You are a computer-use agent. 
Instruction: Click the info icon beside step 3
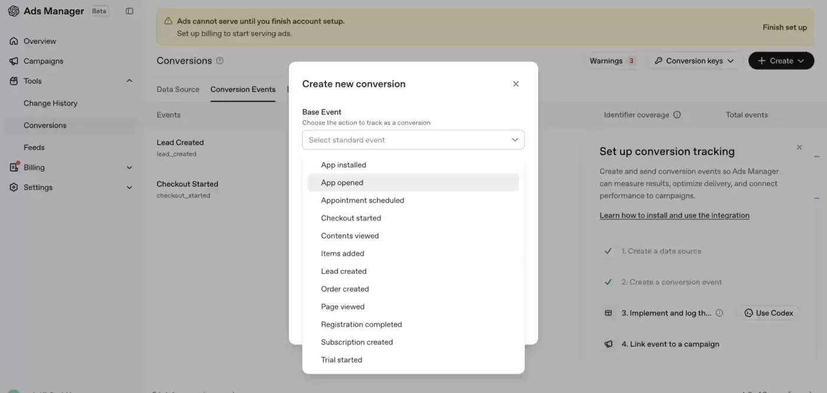pyautogui.click(x=719, y=313)
